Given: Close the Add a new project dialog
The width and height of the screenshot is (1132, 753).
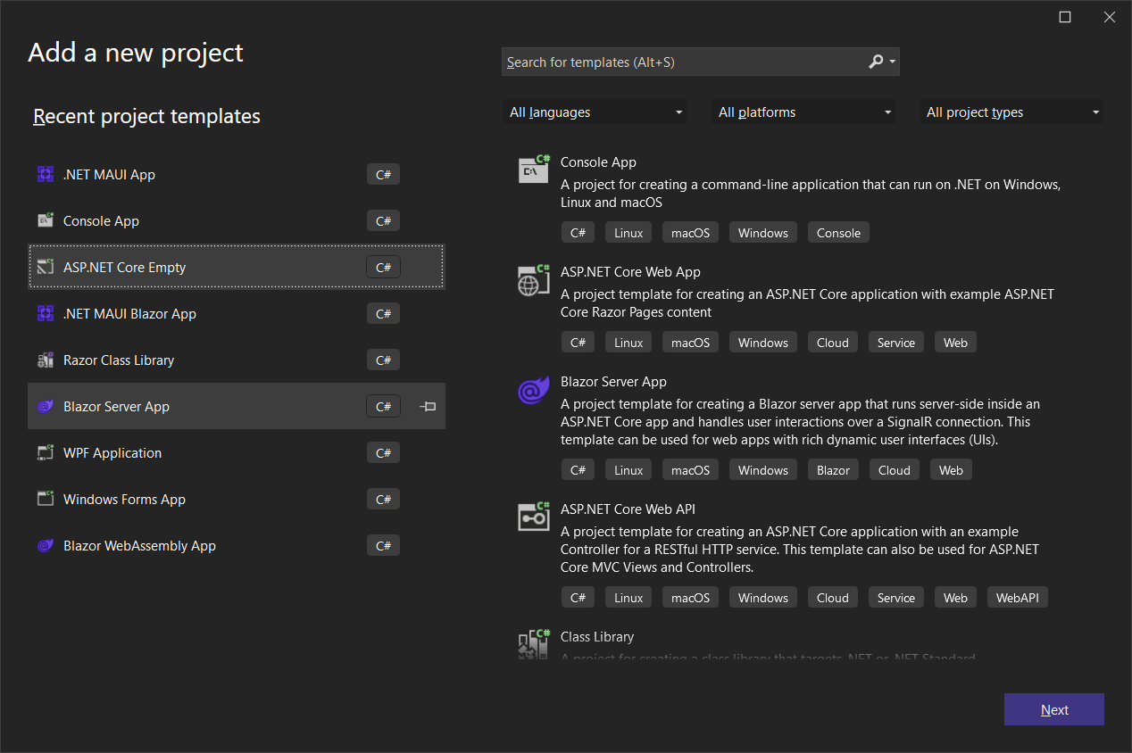Looking at the screenshot, I should [1110, 17].
